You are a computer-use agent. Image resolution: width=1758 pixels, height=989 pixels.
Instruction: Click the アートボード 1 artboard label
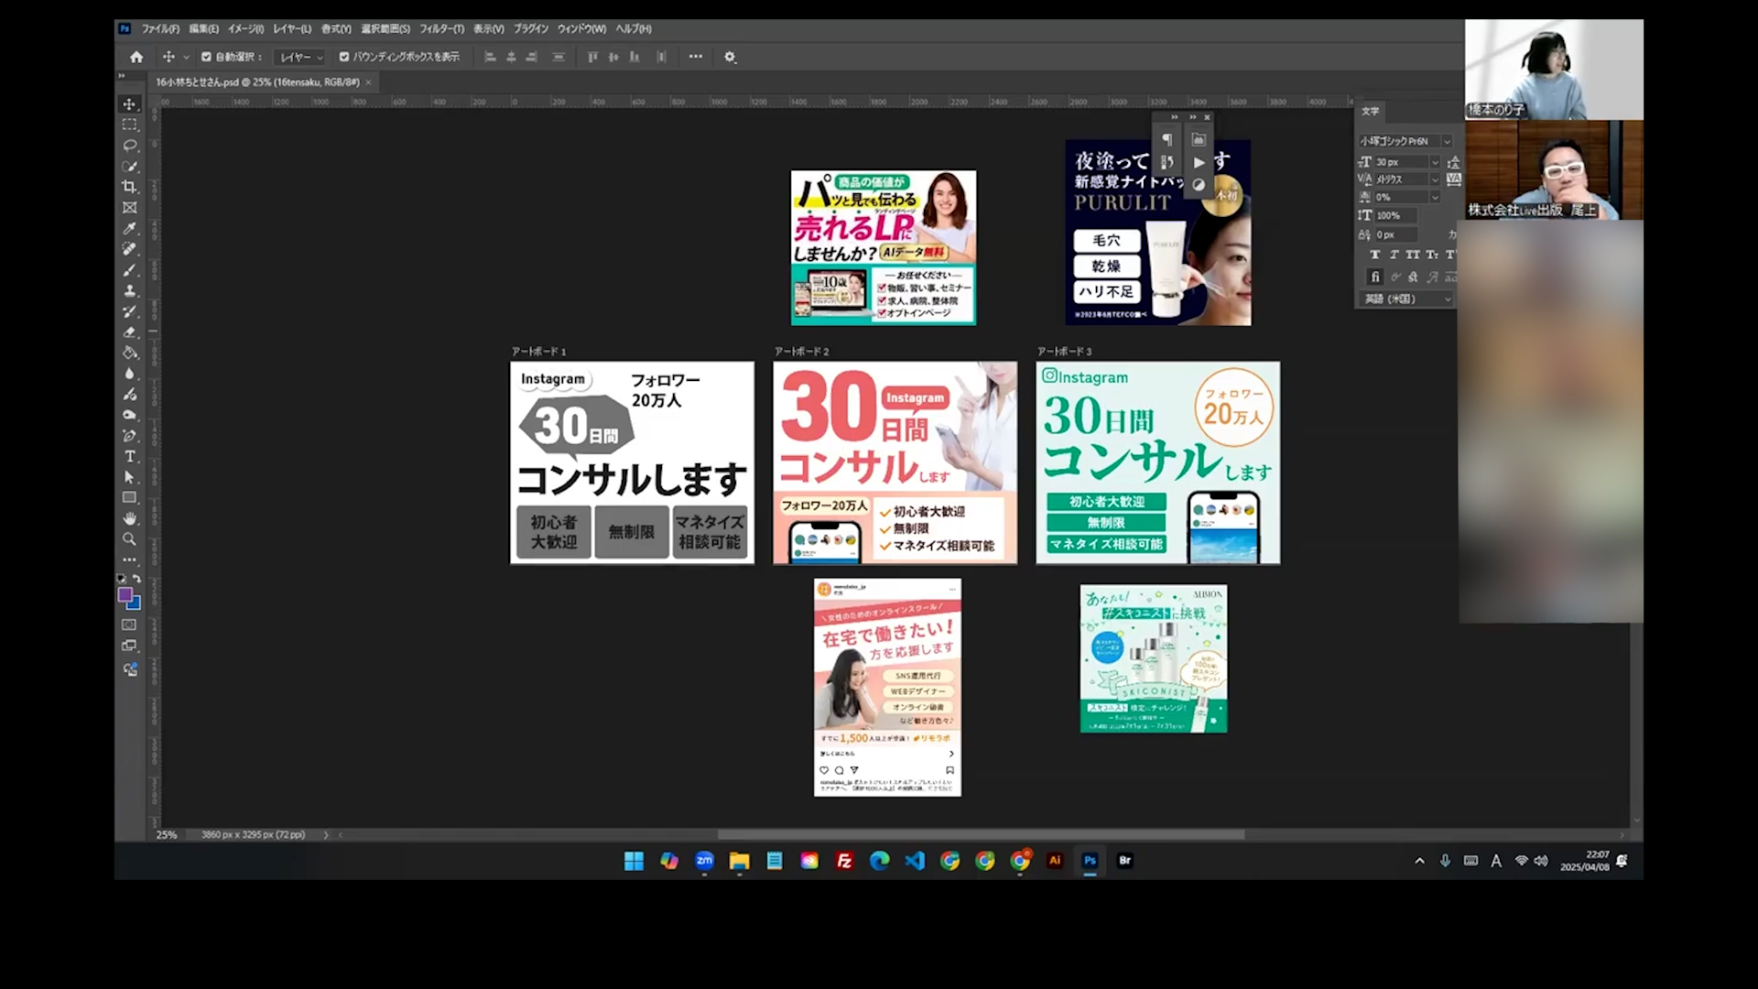538,352
